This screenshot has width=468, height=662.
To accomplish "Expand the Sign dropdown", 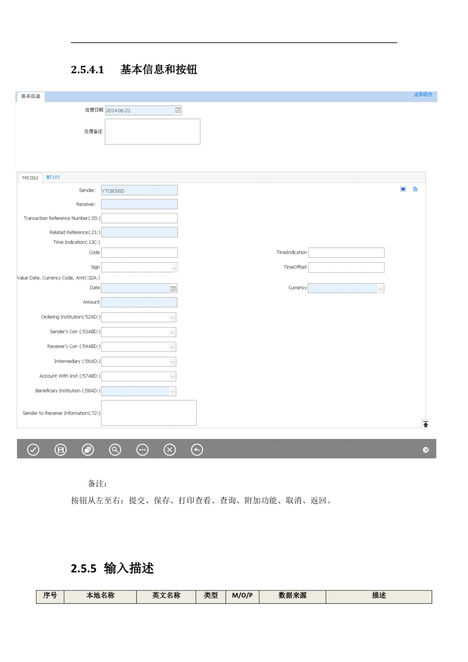I will coord(174,268).
